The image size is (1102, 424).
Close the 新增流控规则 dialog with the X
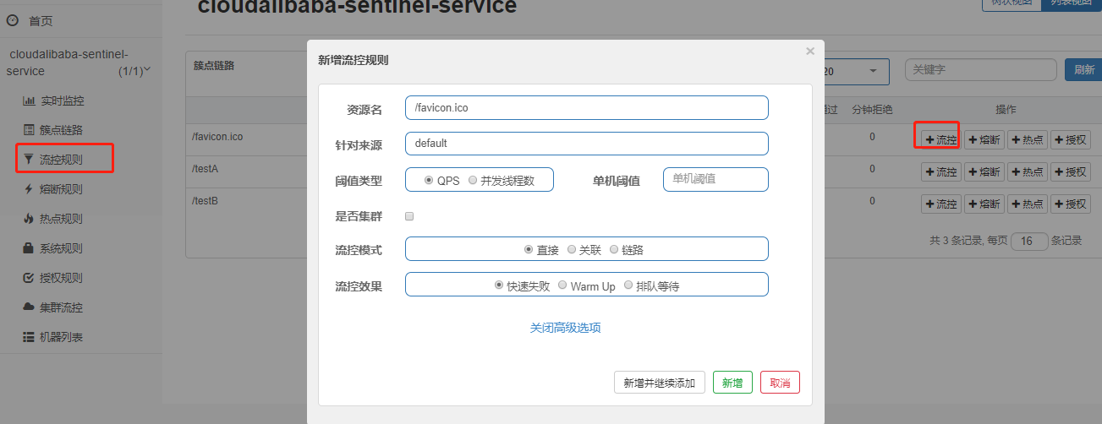tap(810, 52)
